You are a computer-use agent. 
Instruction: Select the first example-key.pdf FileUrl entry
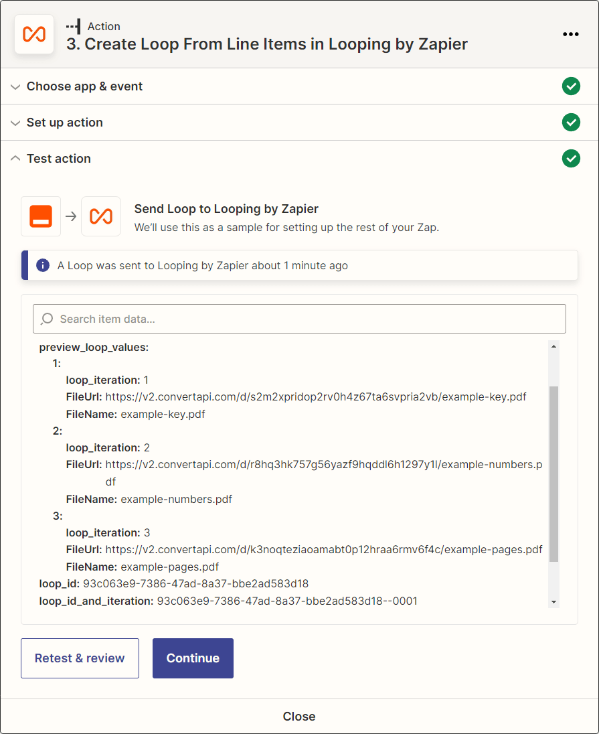(x=296, y=397)
